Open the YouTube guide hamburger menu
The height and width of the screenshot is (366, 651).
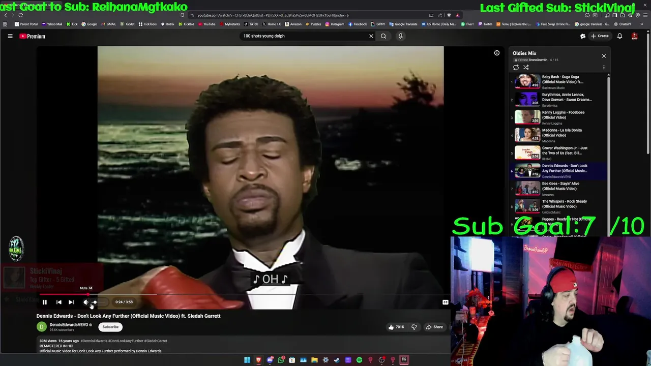10,36
